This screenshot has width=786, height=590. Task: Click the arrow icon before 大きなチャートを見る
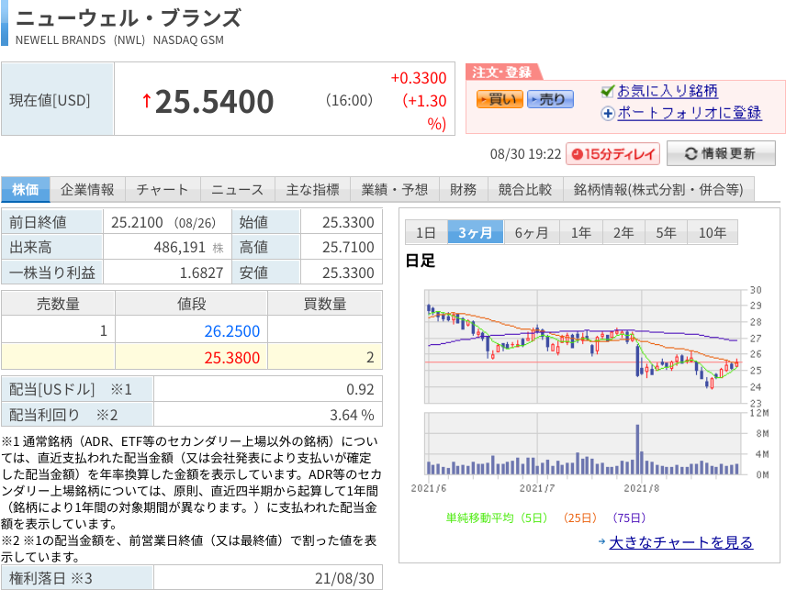pos(602,541)
